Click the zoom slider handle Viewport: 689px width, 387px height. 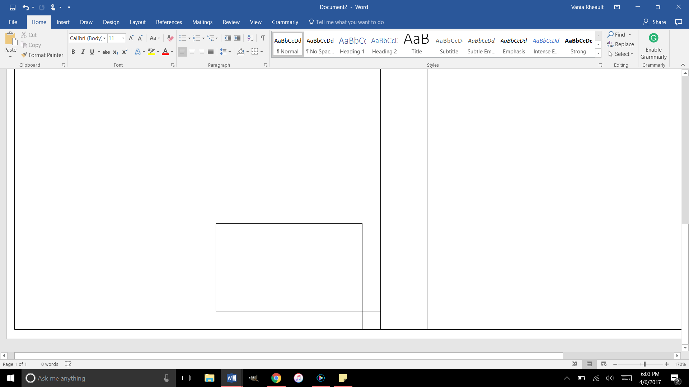tap(645, 364)
